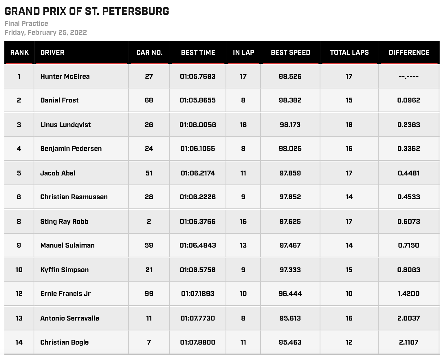The height and width of the screenshot is (355, 440).
Task: Click the BEST TIME column header
Action: click(x=198, y=52)
